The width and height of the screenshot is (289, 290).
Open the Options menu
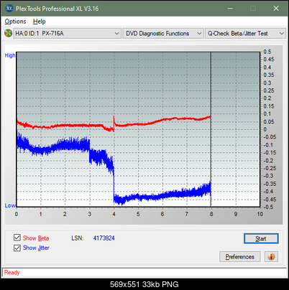[x=15, y=22]
